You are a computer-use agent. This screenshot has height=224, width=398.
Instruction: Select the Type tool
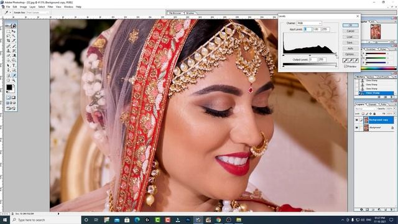14,65
